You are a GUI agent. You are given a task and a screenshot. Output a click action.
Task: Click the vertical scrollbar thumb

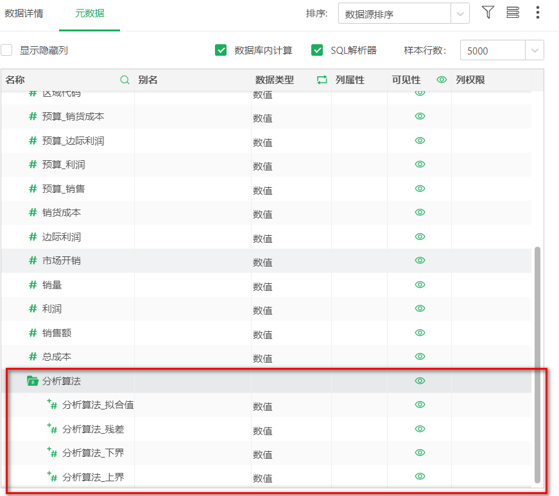pos(538,365)
